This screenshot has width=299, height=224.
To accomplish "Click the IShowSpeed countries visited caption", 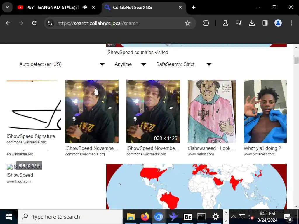I will (137, 52).
